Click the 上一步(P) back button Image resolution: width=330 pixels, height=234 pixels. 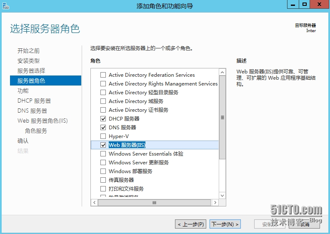[x=191, y=224]
